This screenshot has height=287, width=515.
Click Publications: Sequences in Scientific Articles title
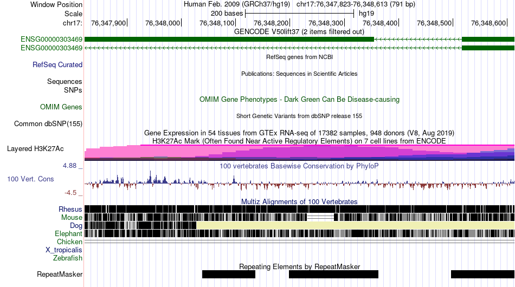tap(299, 74)
